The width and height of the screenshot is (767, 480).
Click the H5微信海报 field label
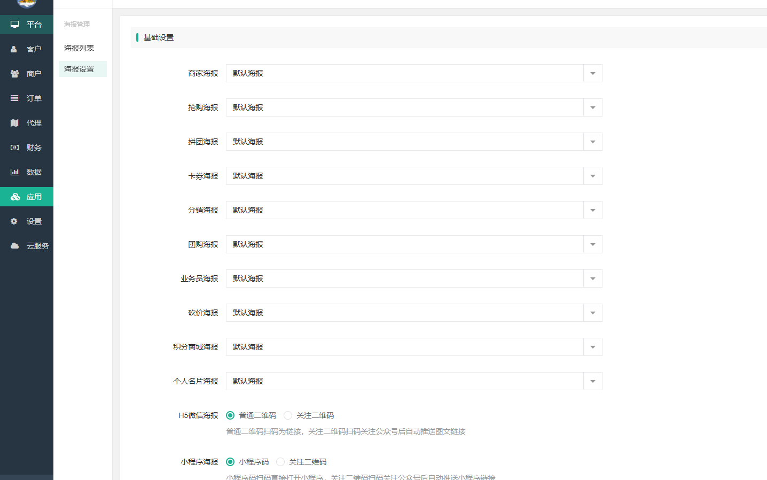198,415
